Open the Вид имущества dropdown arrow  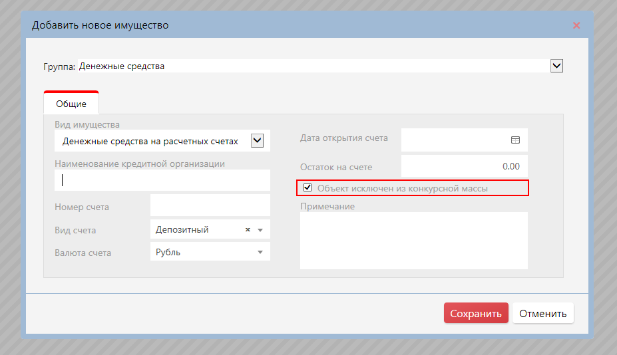click(257, 141)
